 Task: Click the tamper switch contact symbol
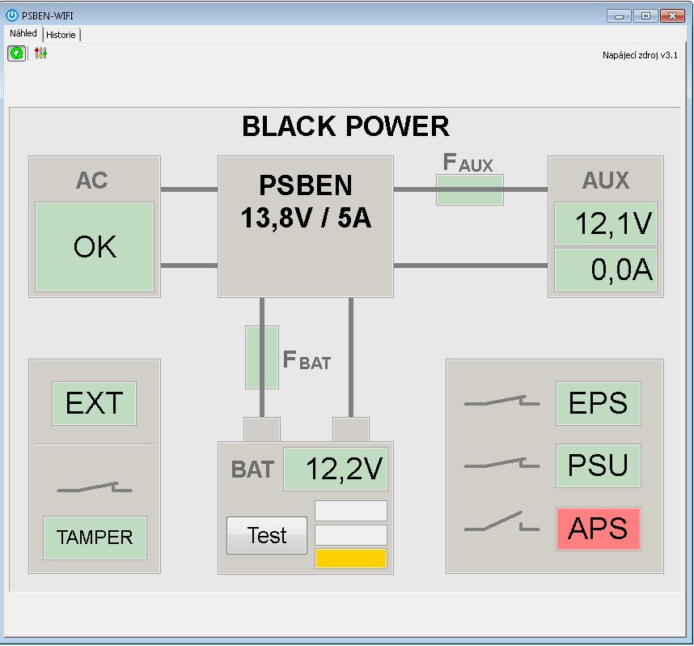[95, 487]
